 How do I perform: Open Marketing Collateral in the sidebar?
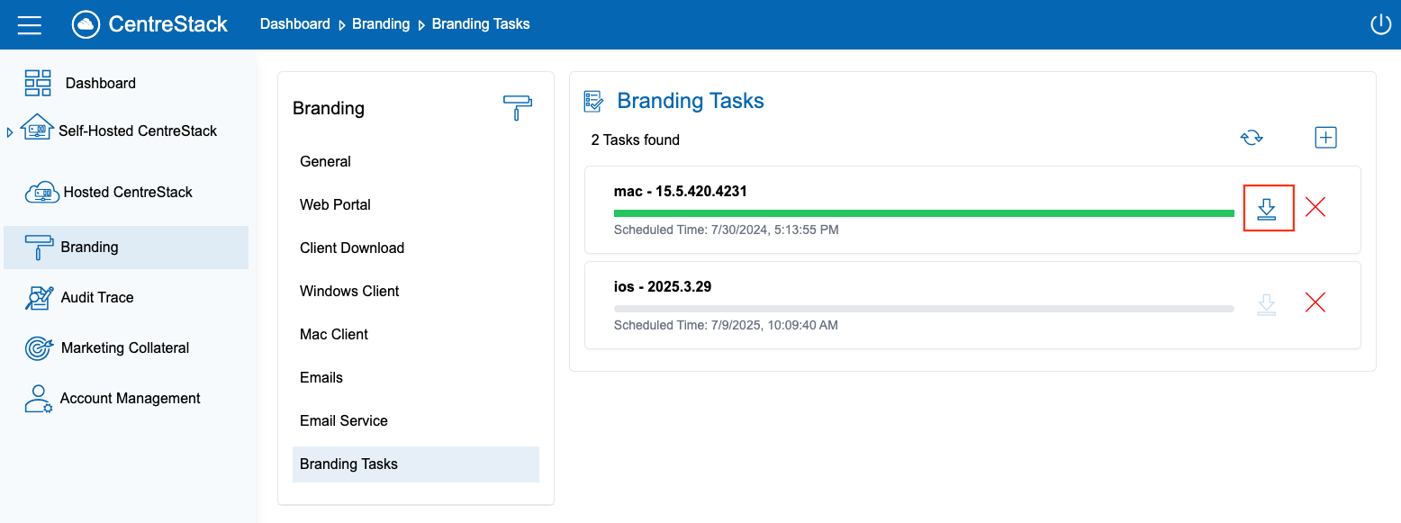point(126,347)
